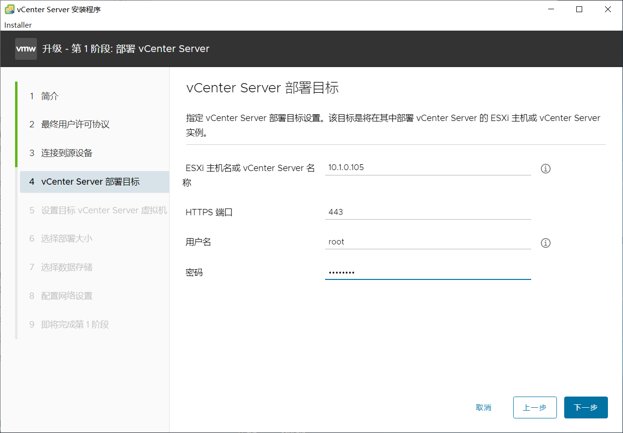Go to step 2 最终用户许可协议

coord(75,124)
